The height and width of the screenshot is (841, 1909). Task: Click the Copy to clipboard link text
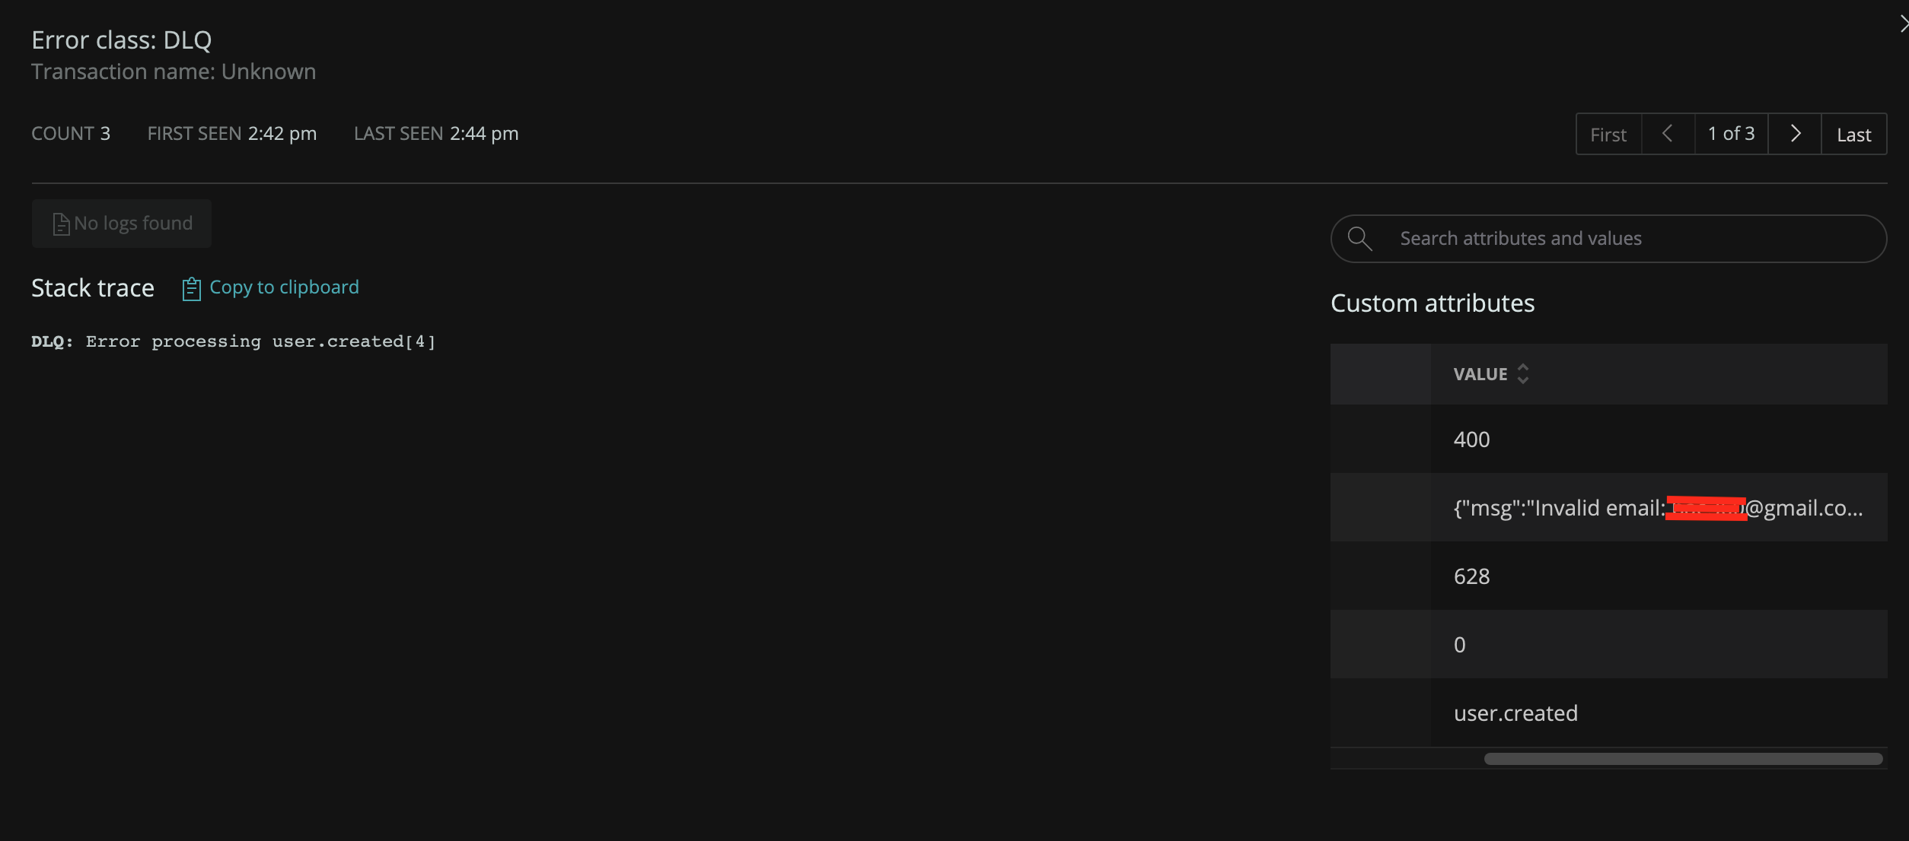coord(284,287)
